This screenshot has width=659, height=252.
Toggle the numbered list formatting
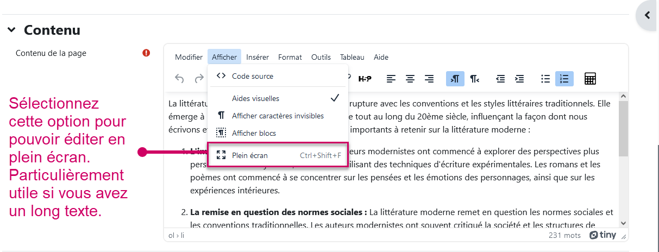[x=564, y=79]
